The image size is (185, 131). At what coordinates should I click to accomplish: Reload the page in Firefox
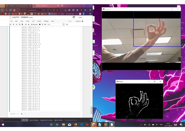[10, 10]
